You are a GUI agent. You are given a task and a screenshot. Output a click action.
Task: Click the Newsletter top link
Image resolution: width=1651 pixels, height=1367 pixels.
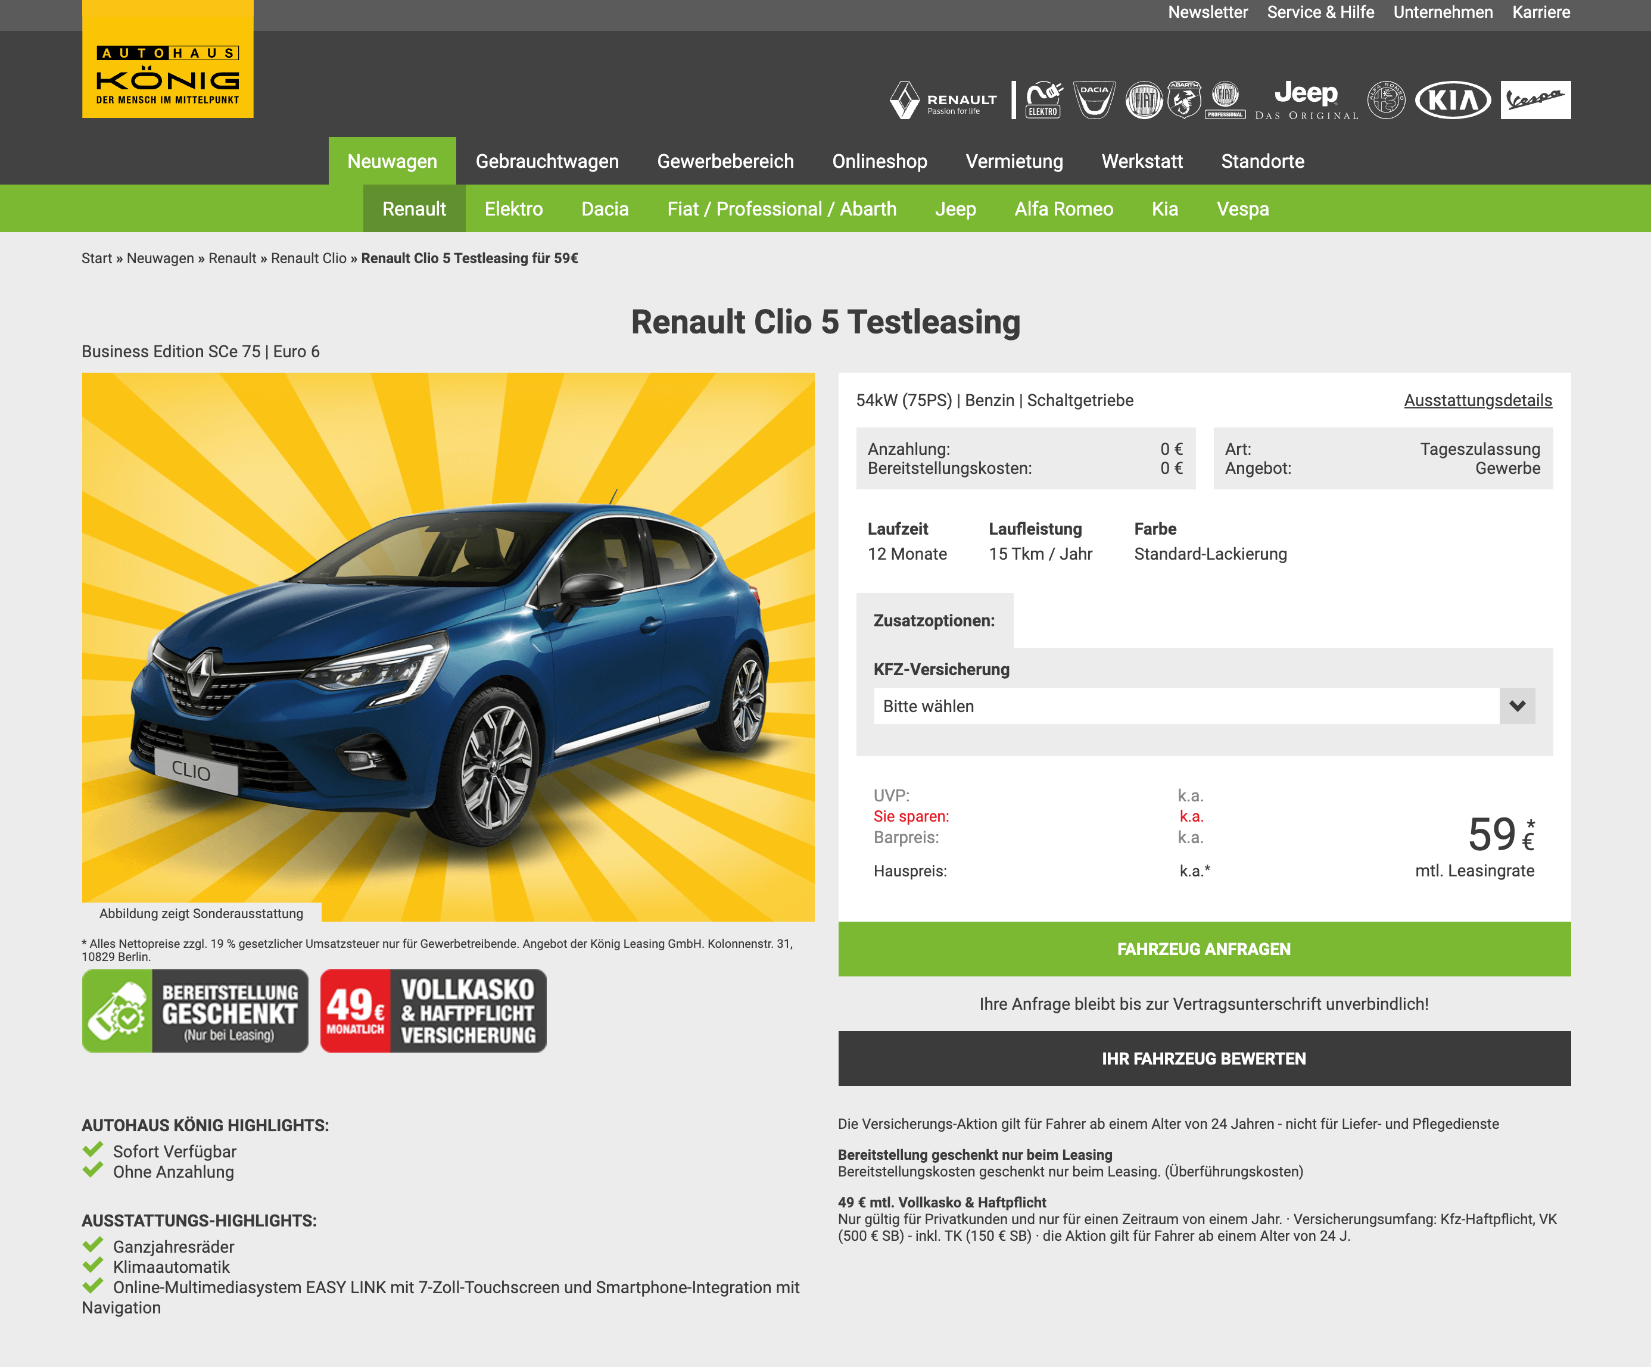1208,13
